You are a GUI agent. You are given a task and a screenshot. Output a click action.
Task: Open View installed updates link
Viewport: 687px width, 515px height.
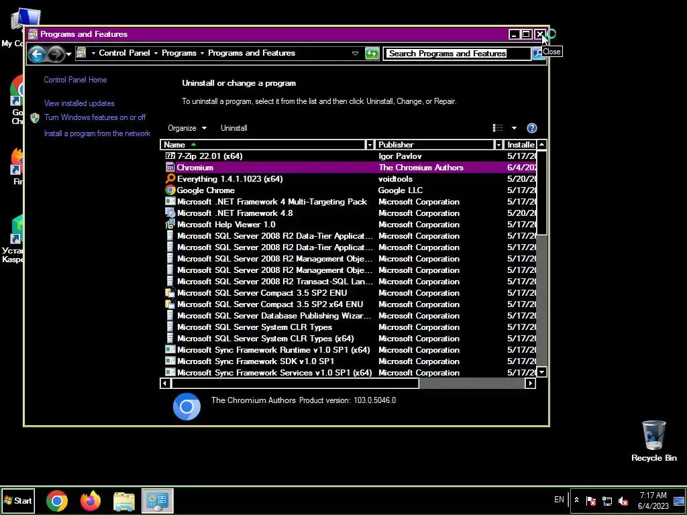pos(79,103)
